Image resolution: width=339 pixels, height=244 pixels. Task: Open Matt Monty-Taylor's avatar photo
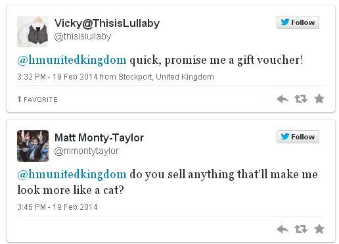coord(33,146)
